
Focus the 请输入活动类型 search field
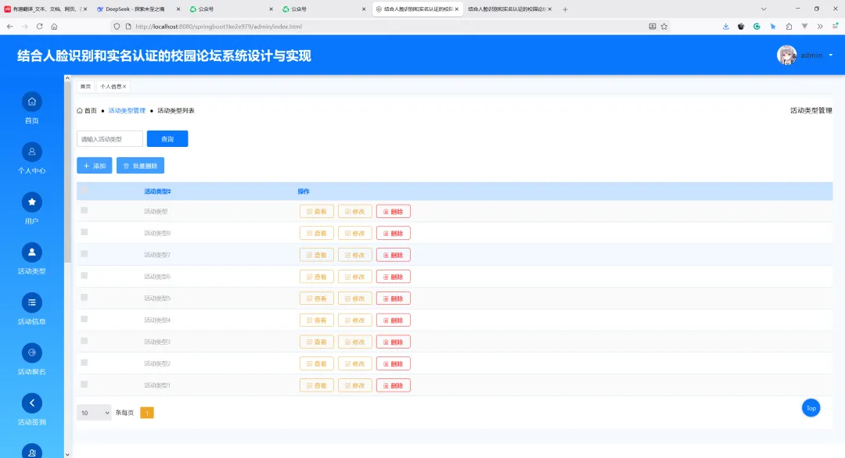pos(110,139)
